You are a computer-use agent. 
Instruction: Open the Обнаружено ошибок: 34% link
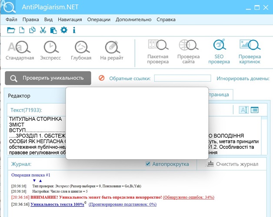pos(189,197)
